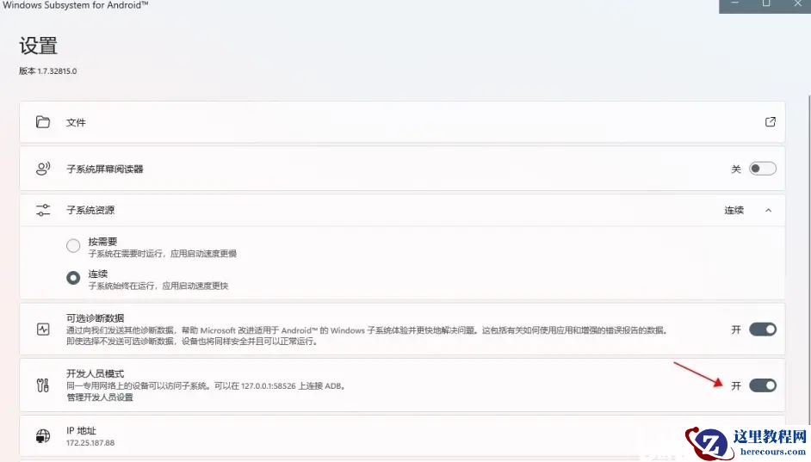Maximize the Windows Subsystem for Android window
The width and height of the screenshot is (811, 462).
point(766,4)
